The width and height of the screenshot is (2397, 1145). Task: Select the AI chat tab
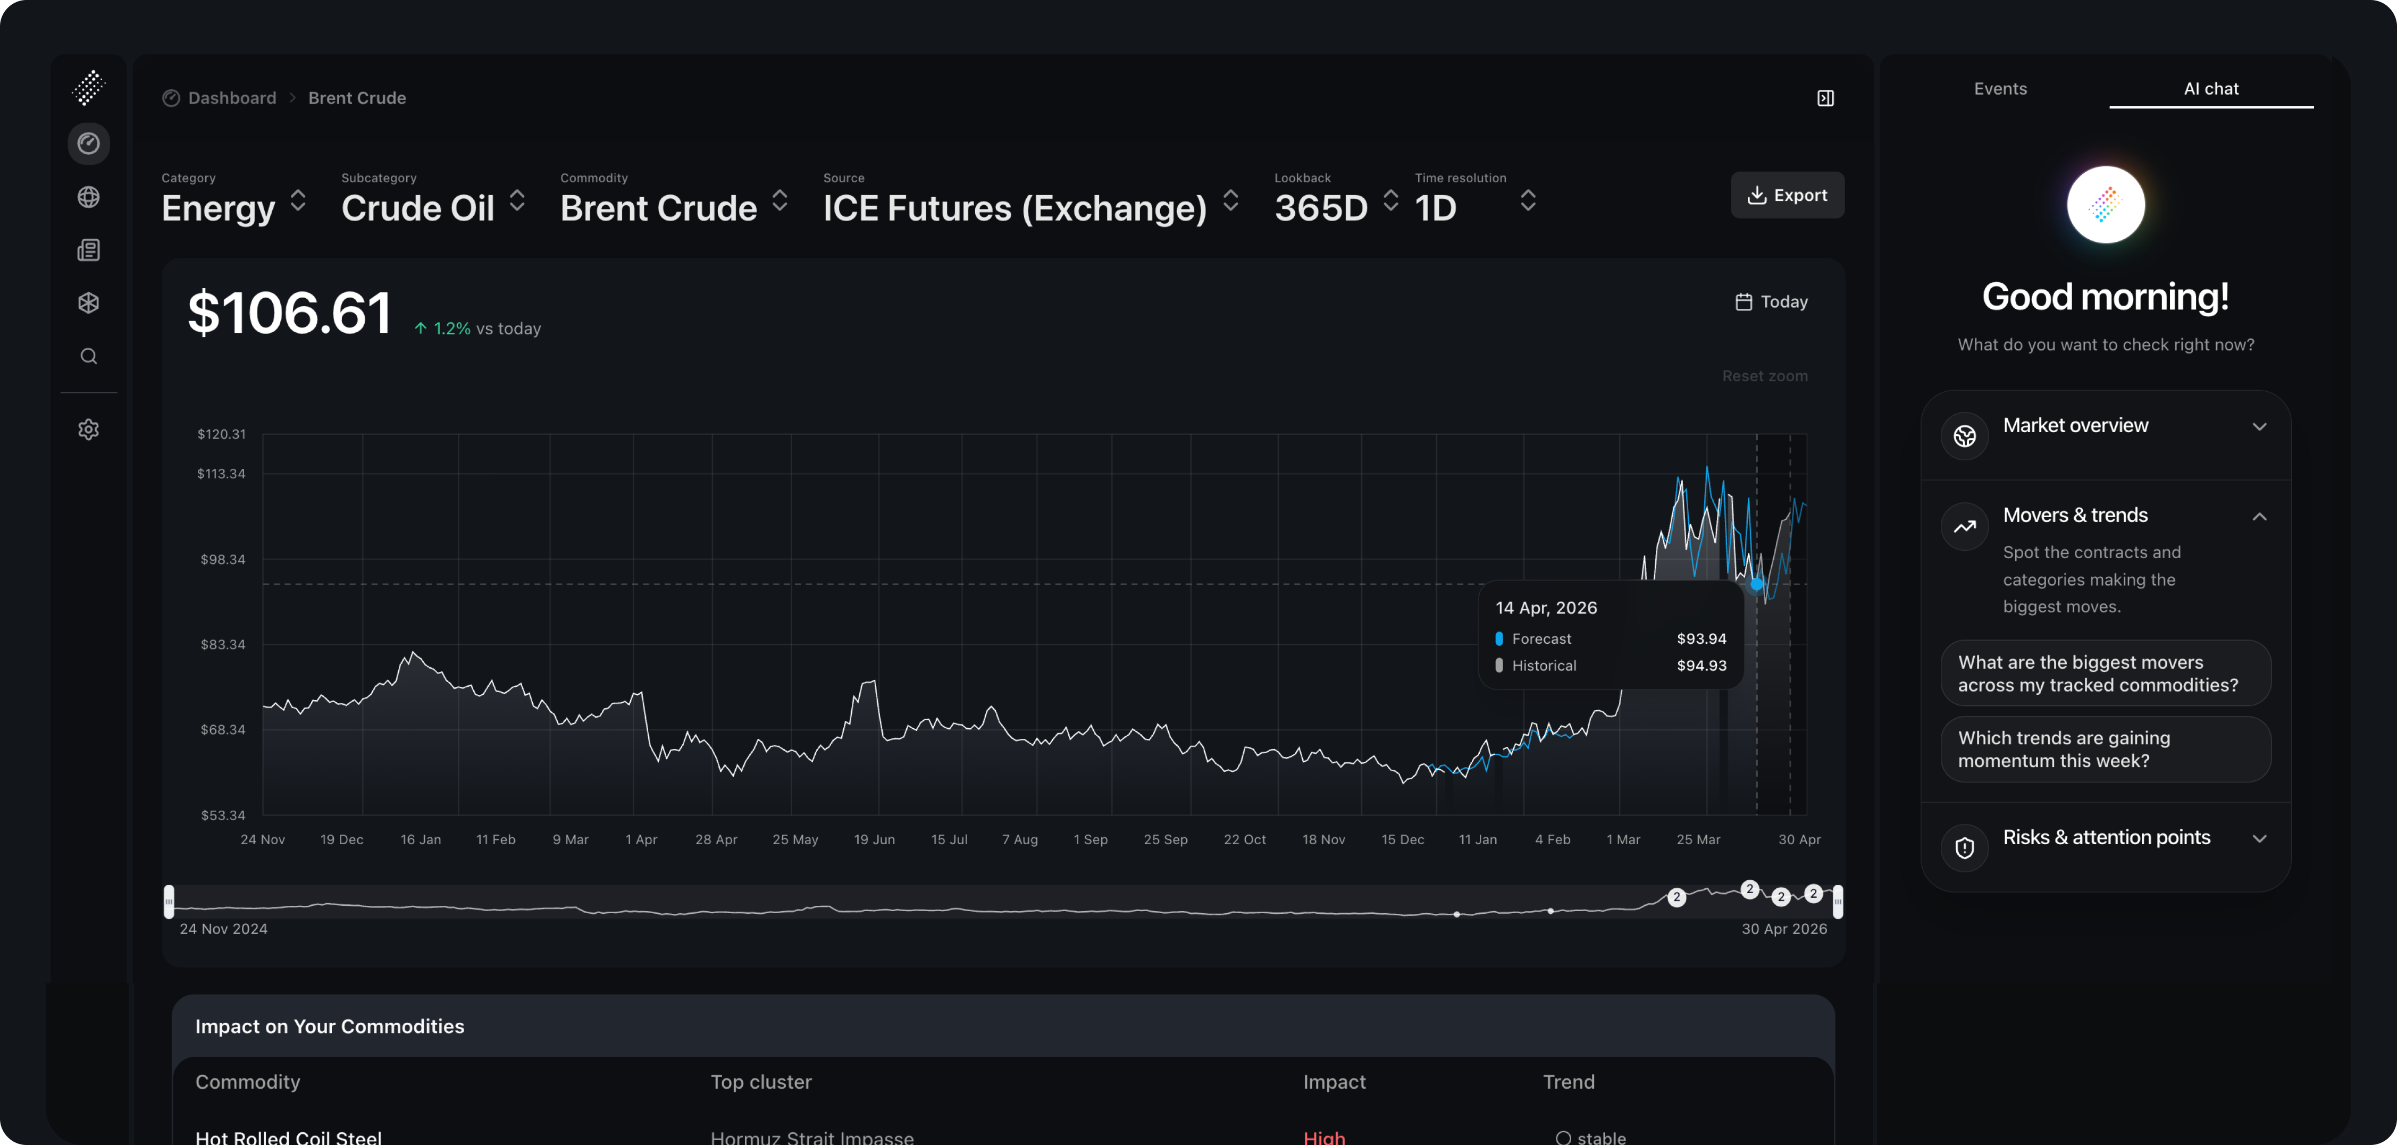point(2210,89)
